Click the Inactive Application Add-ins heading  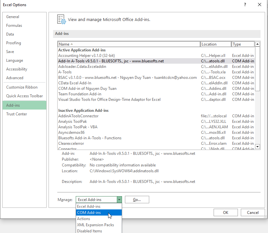[84, 111]
